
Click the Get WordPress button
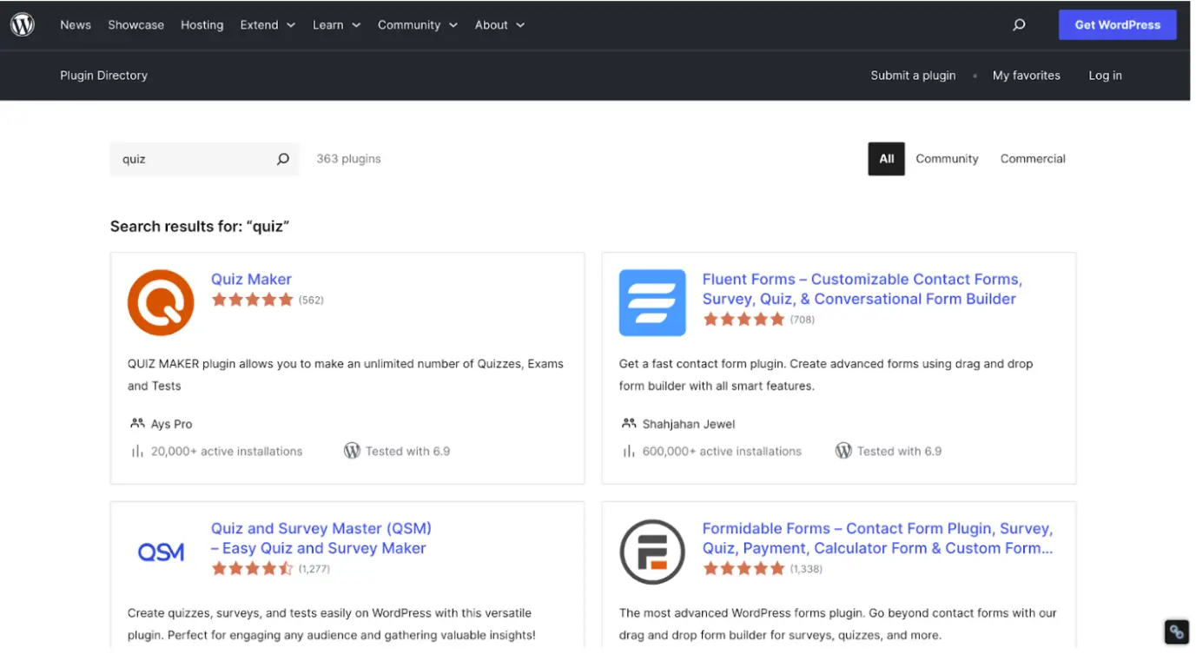[1117, 24]
